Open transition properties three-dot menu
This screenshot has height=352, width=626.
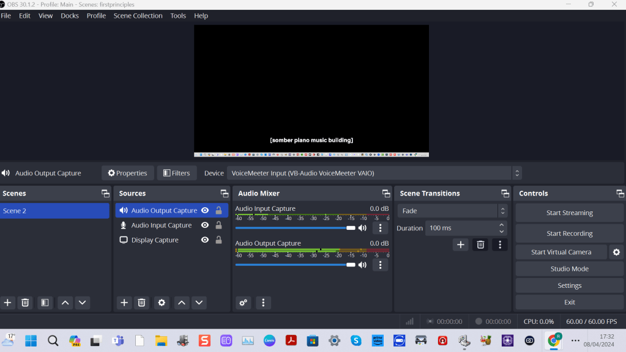(x=500, y=244)
